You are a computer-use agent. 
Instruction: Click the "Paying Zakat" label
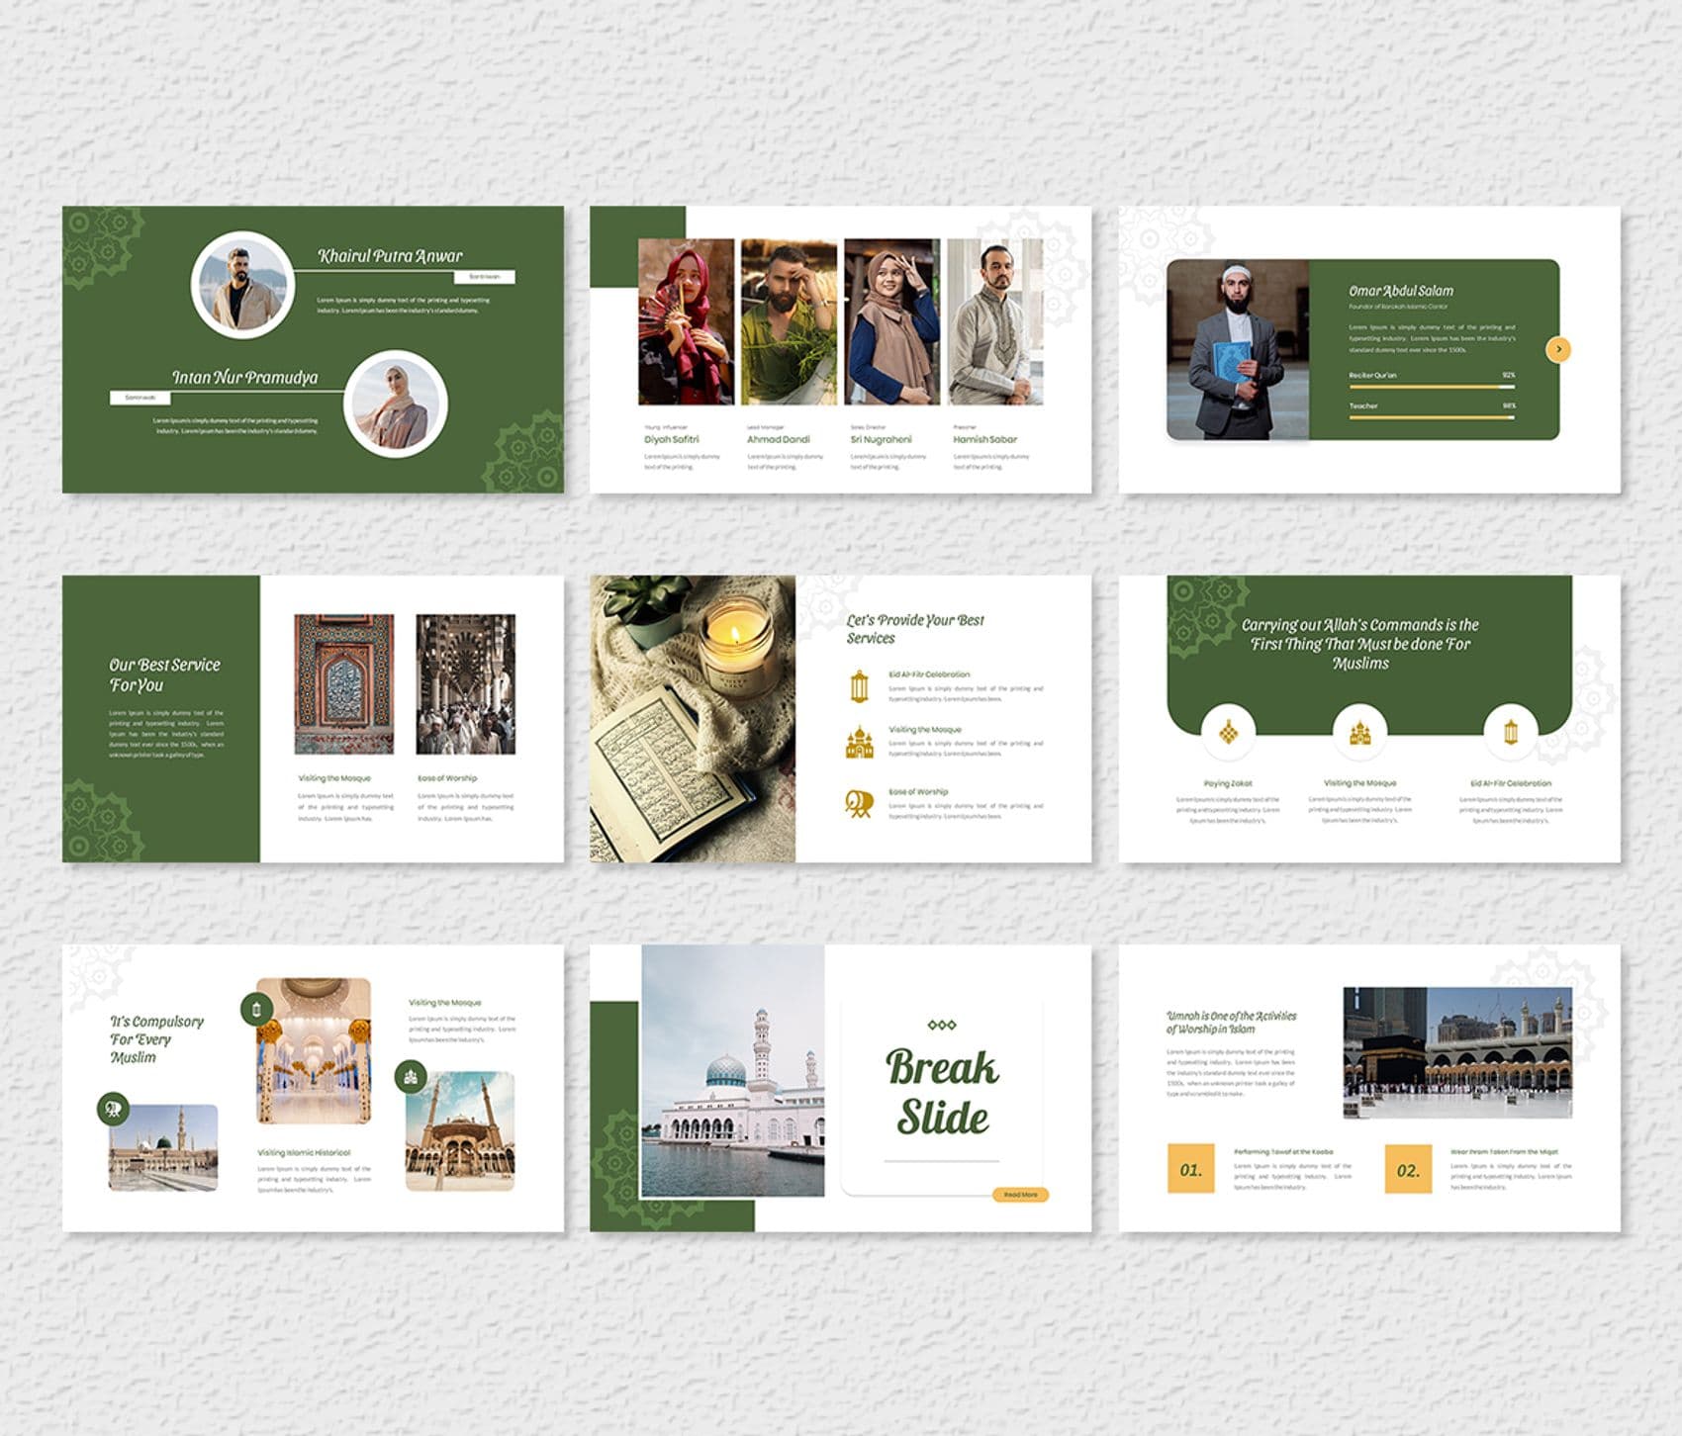tap(1228, 783)
